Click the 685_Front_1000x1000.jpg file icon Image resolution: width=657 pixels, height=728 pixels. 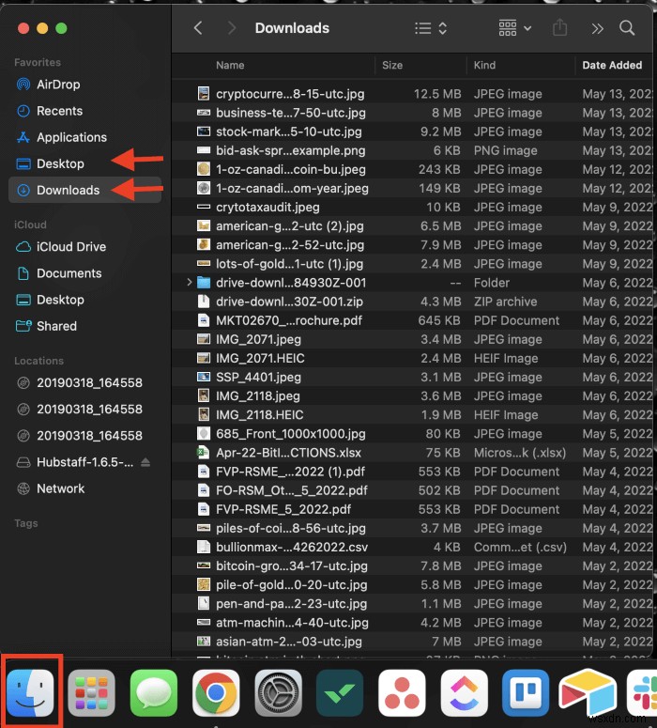204,434
